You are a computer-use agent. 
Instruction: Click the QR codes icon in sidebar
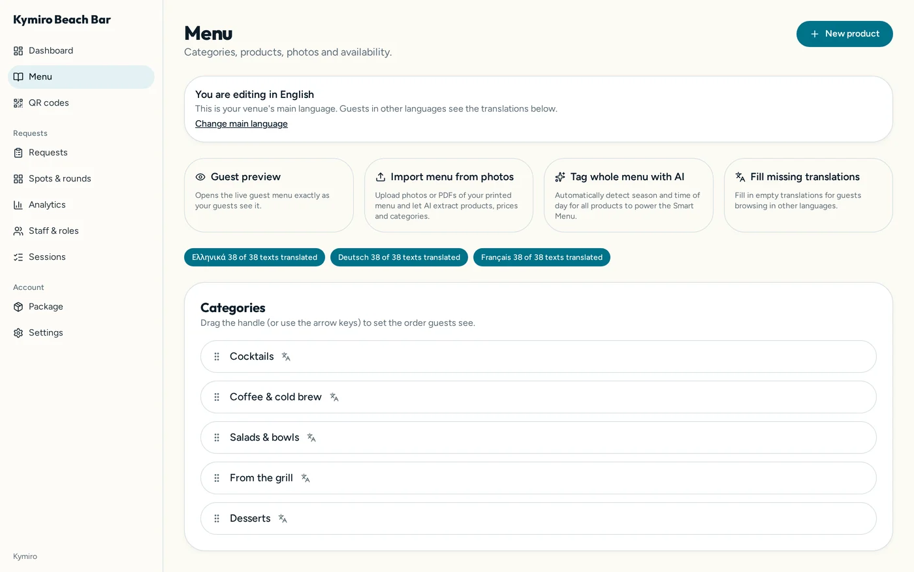18,103
